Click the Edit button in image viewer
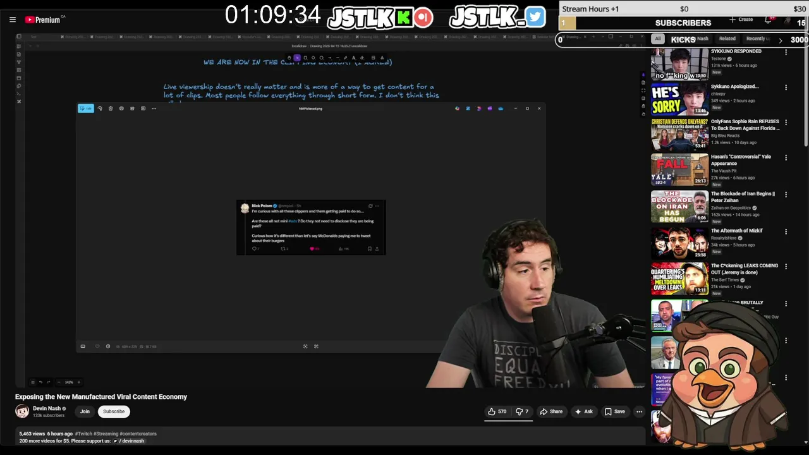The width and height of the screenshot is (809, 455). [86, 108]
